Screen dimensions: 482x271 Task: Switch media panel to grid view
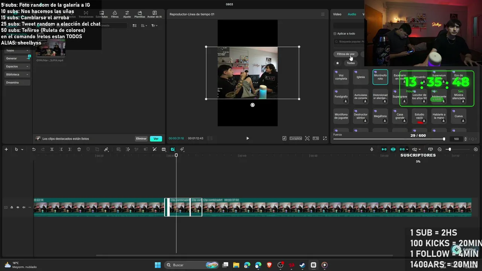pos(134,26)
